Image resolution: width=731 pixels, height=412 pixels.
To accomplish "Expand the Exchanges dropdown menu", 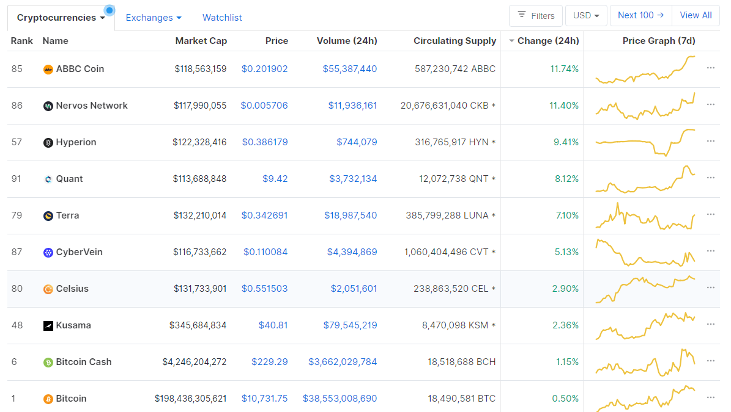I will [154, 18].
